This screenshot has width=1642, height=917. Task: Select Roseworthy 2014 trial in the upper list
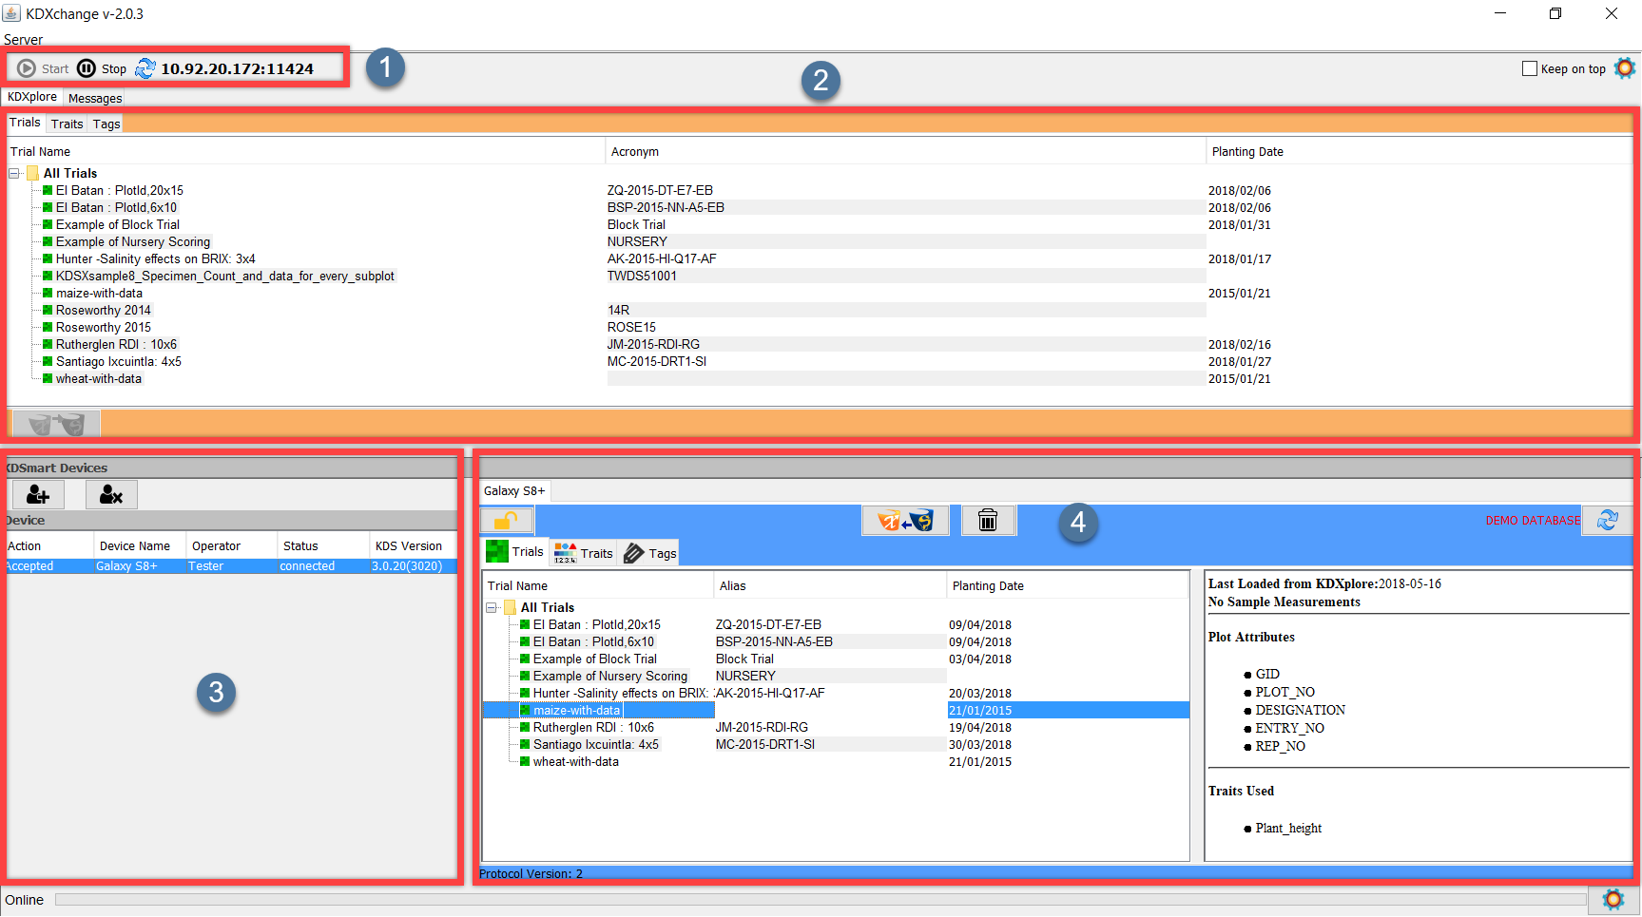point(103,310)
